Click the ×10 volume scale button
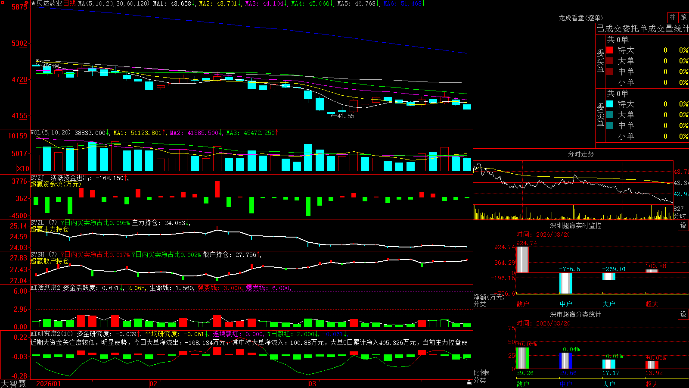 [x=23, y=169]
